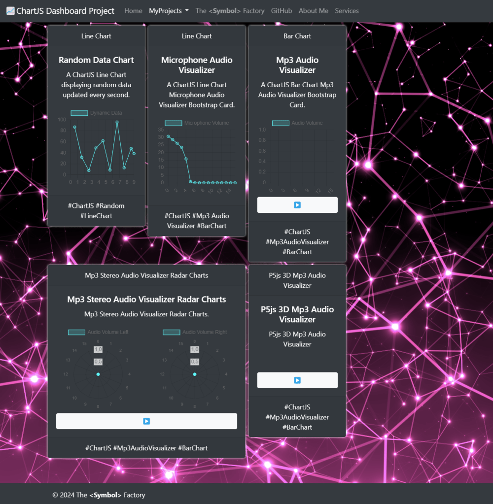This screenshot has height=504, width=493.
Task: Click the ChartJS Dashboard Project brand title
Action: [x=65, y=11]
